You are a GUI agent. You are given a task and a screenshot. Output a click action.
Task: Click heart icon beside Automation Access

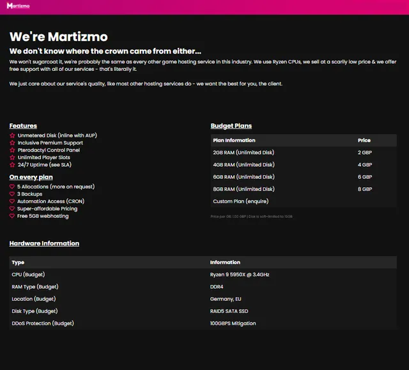click(12, 201)
